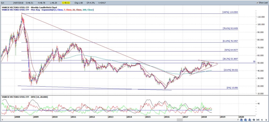The height and width of the screenshot is (122, 269).
Task: Click the open value O:46.51
Action: tap(30, 3)
